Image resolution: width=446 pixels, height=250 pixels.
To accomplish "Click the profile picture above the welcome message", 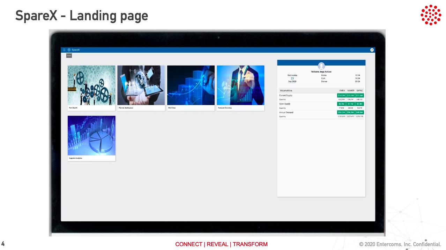I will pos(321,66).
